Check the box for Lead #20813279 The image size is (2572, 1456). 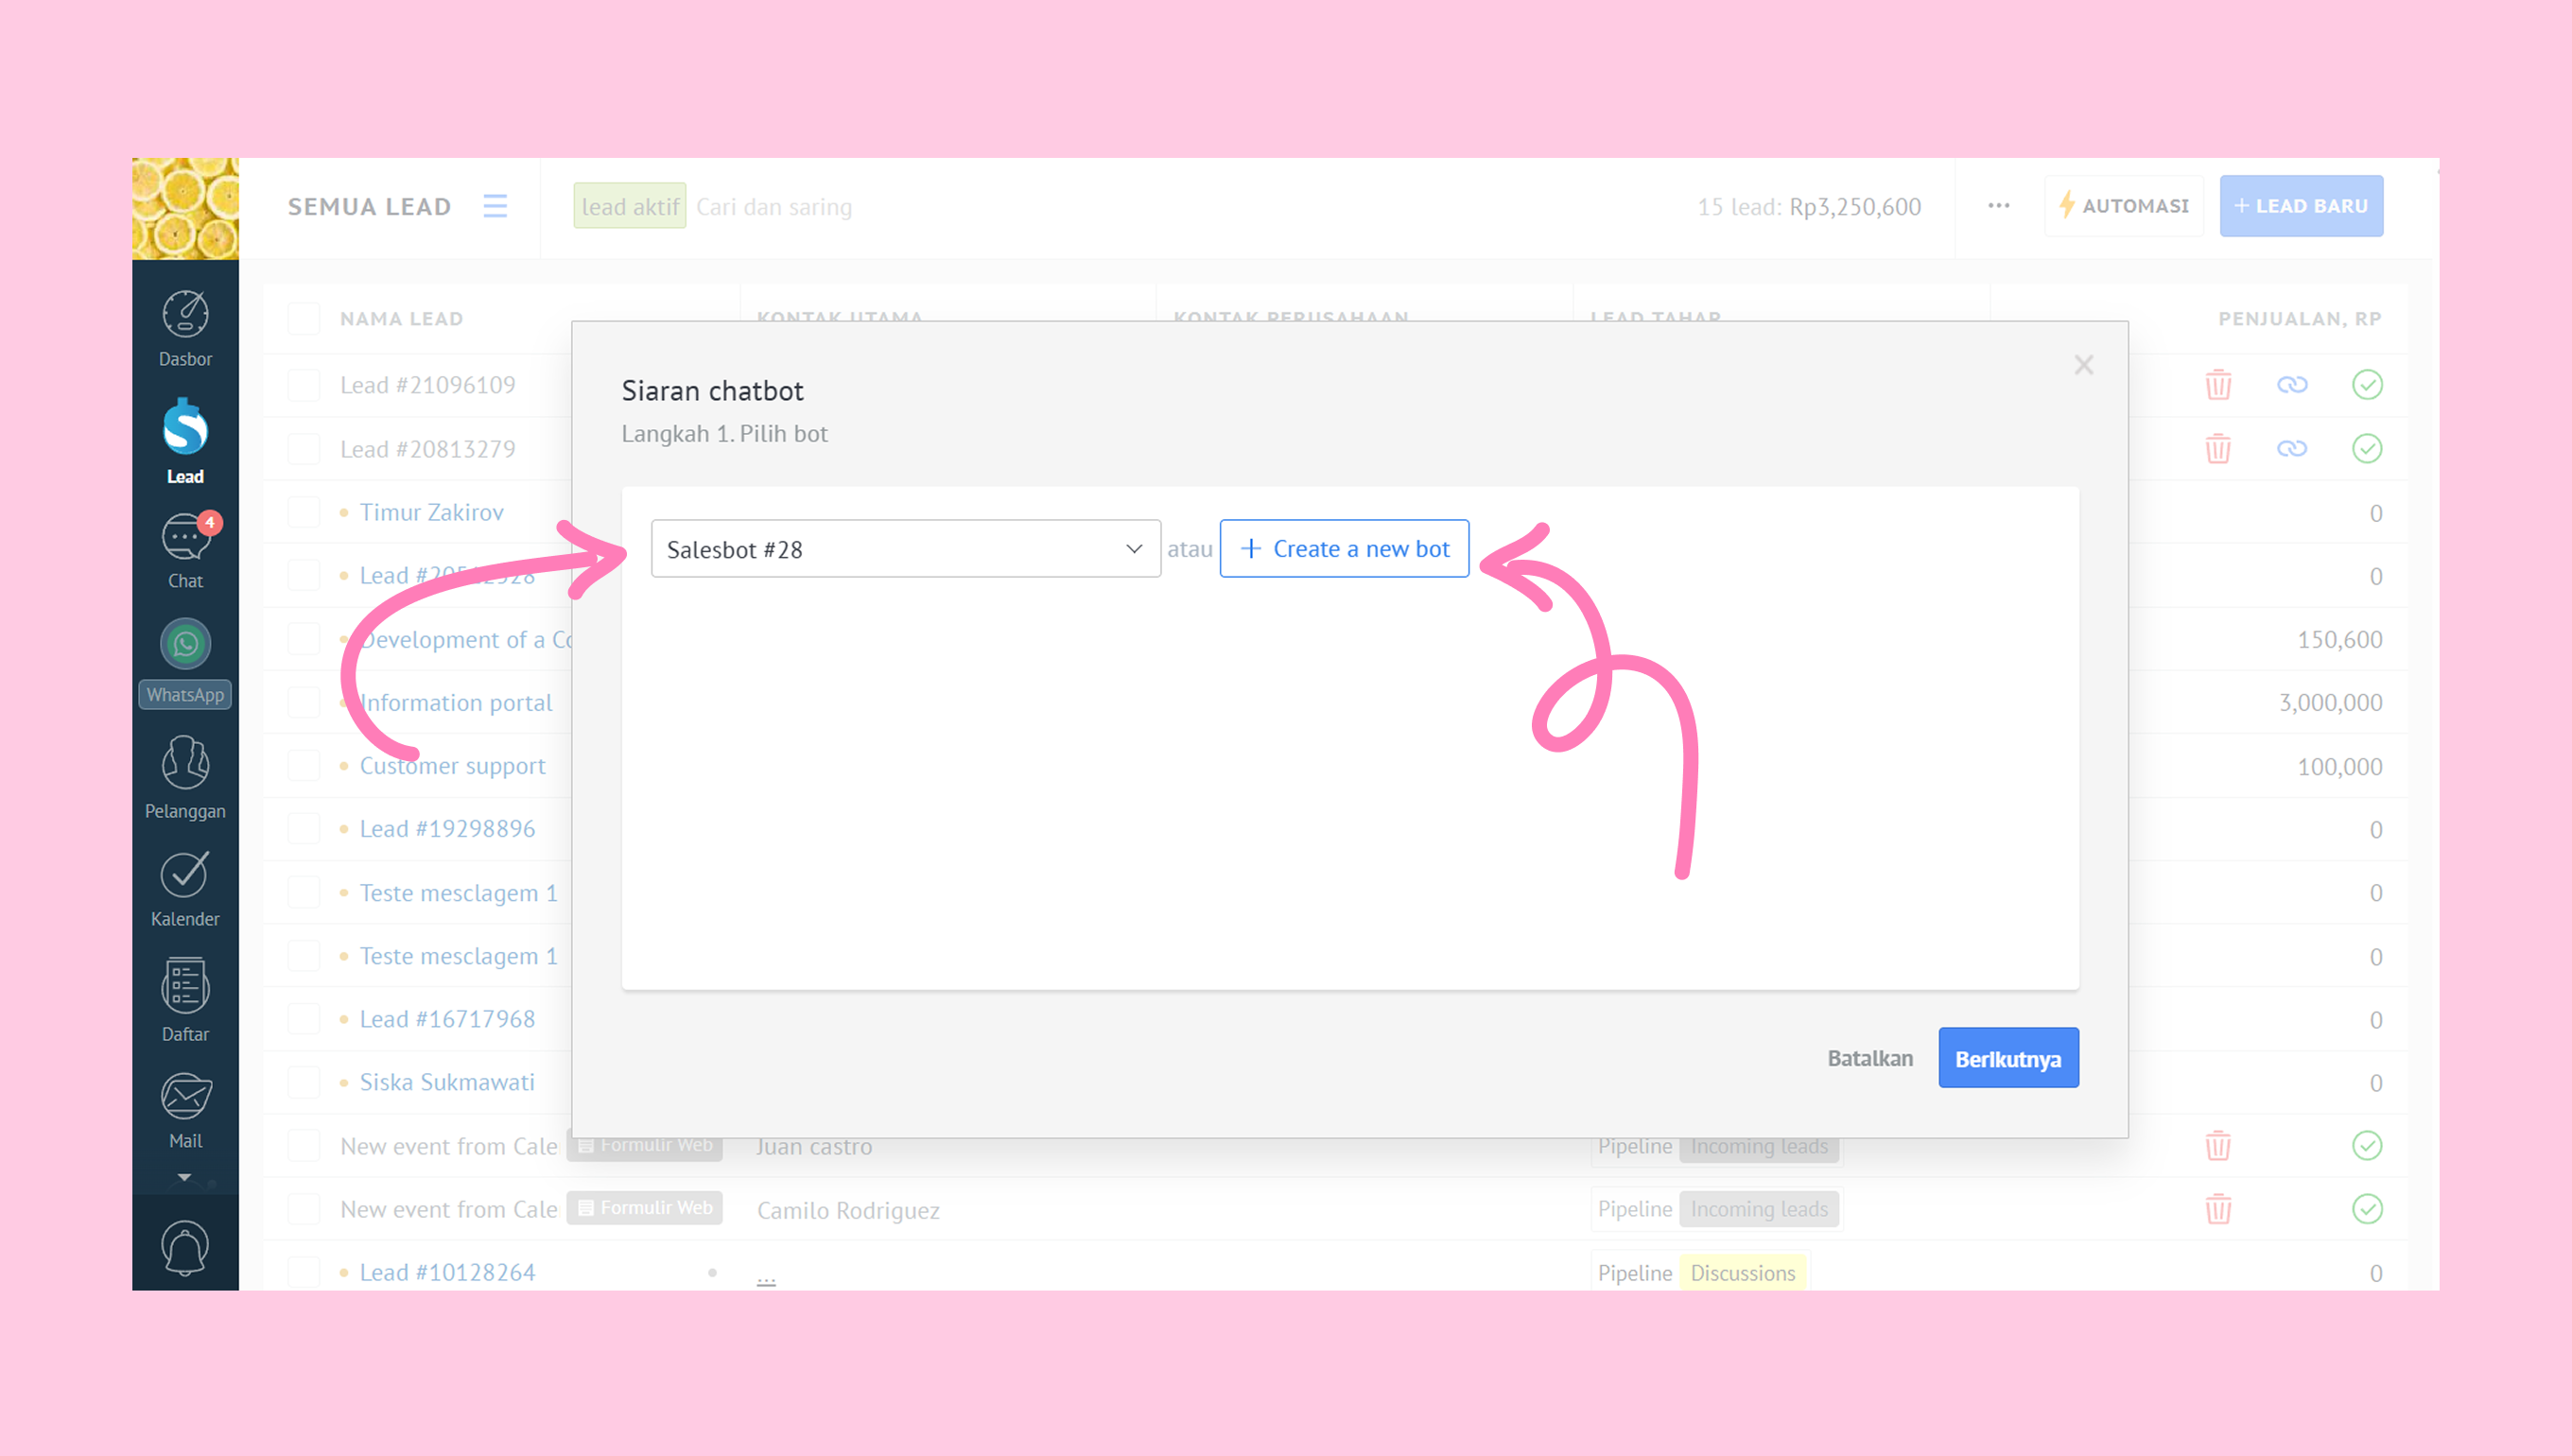(304, 449)
